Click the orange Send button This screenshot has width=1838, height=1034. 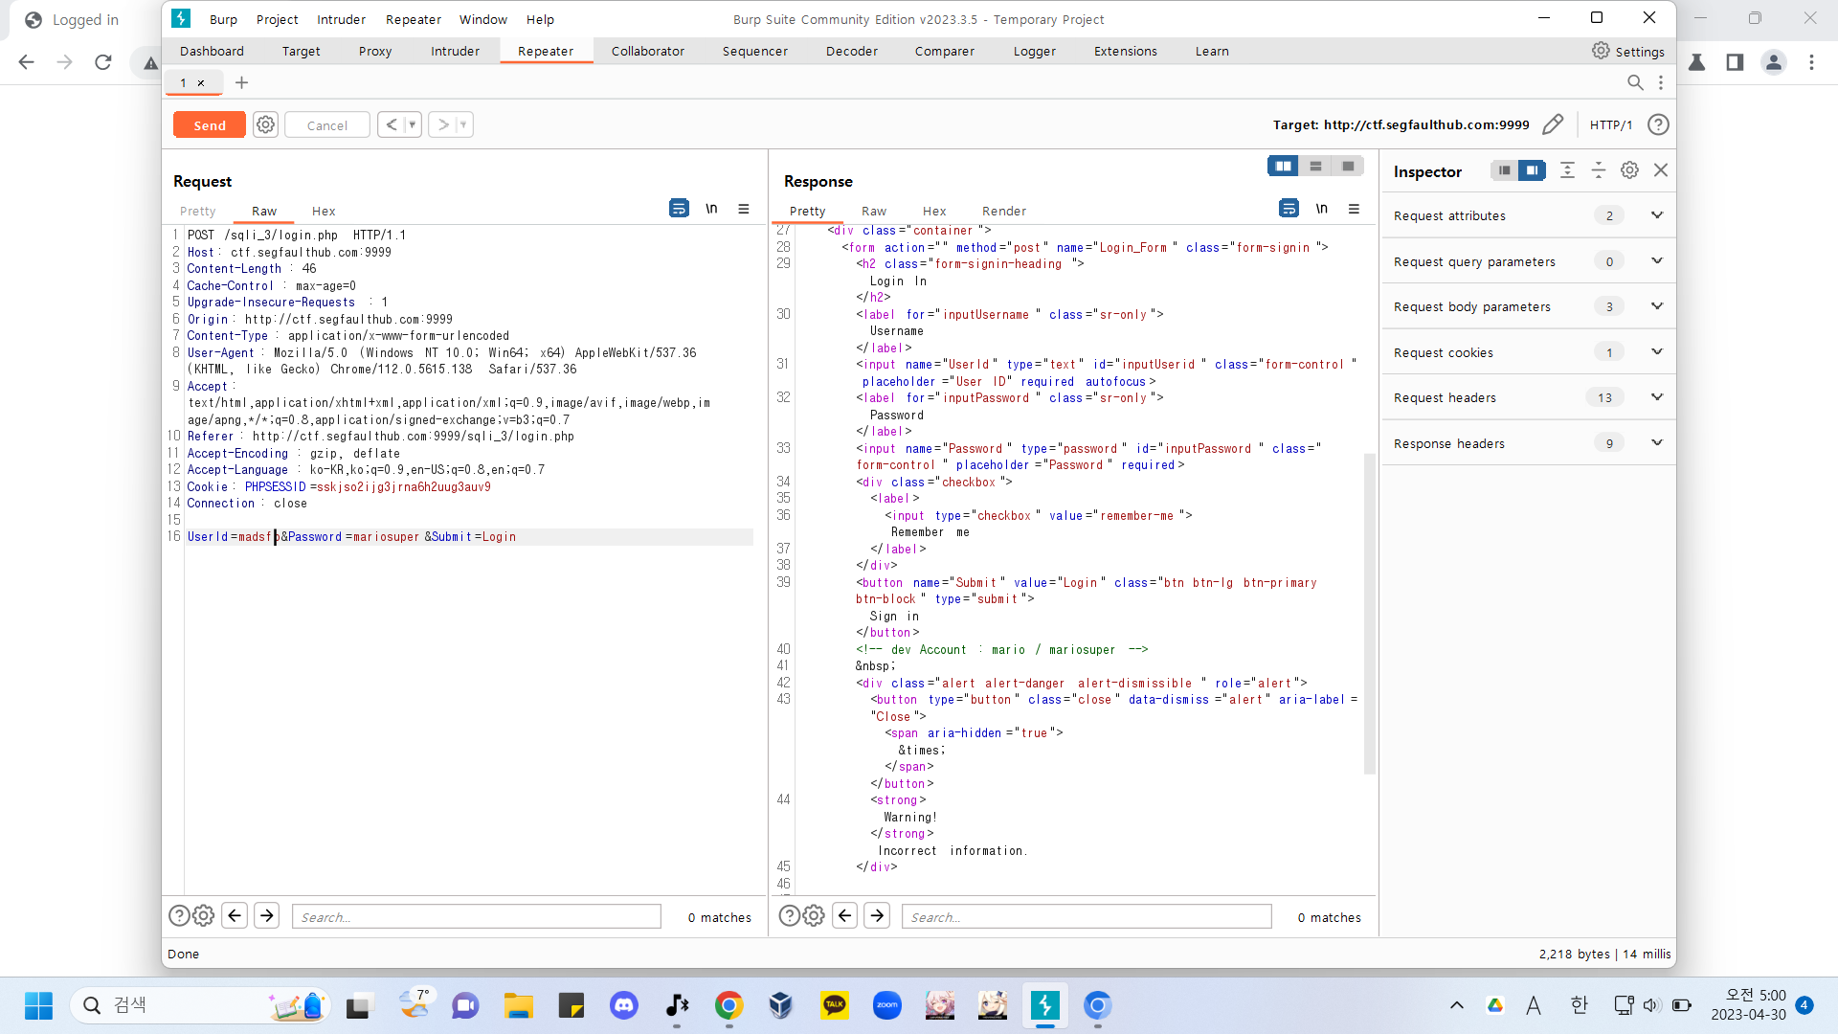point(209,124)
